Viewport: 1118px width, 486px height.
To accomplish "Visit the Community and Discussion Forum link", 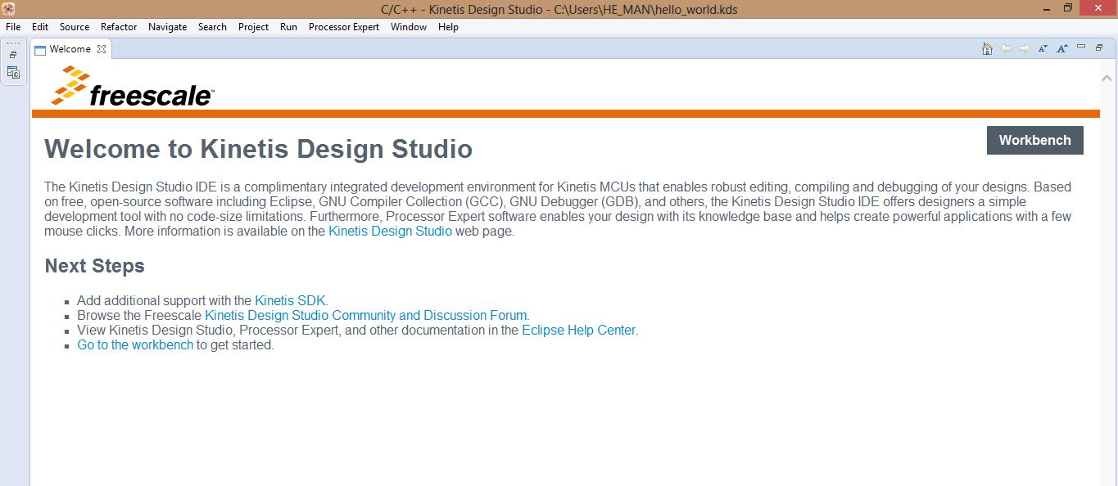I will coord(366,315).
